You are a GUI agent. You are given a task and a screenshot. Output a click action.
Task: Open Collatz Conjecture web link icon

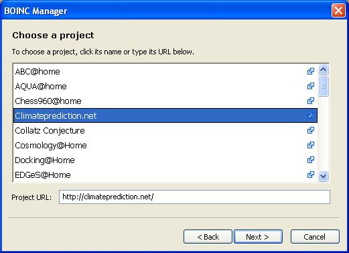[x=311, y=130]
